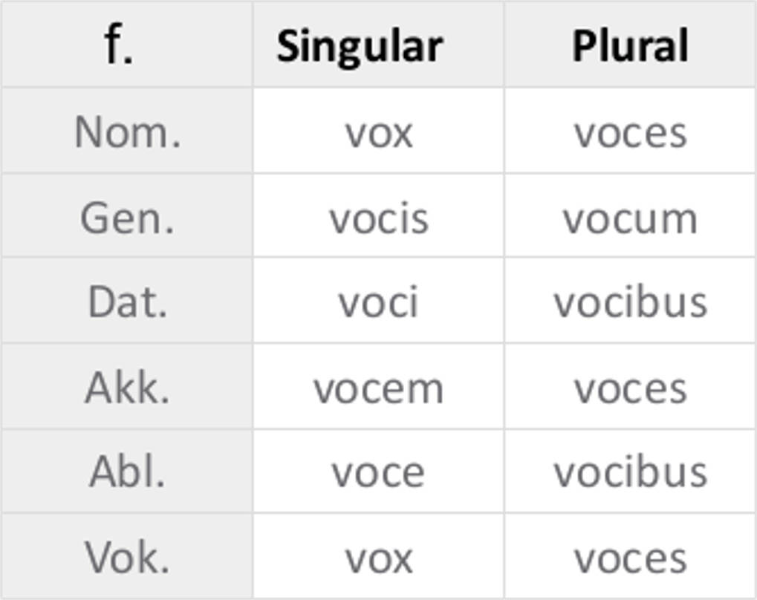Click the Gen. row label

click(x=127, y=218)
